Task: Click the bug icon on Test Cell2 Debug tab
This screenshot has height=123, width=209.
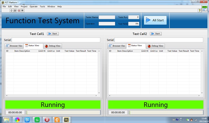Action: coord(149,46)
